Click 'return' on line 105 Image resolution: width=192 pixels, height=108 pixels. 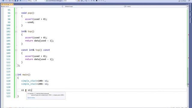29,41
